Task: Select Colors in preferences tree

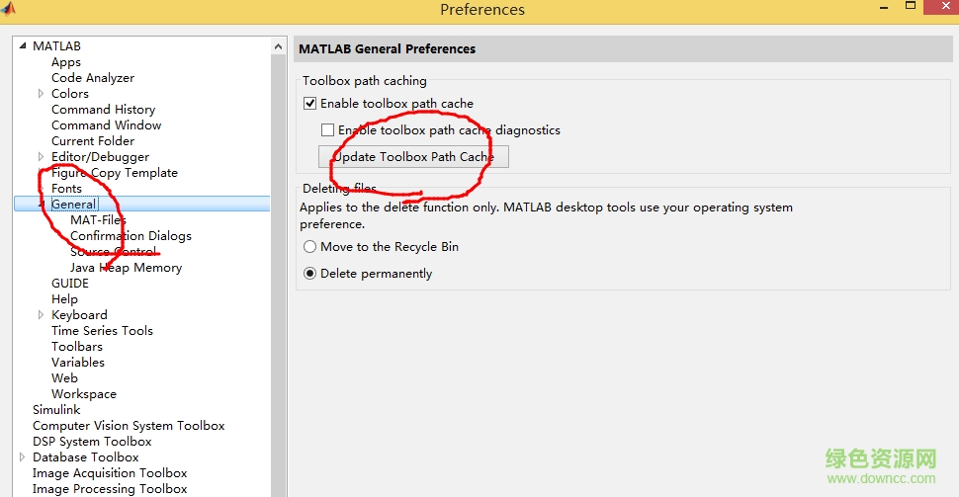Action: pyautogui.click(x=70, y=94)
